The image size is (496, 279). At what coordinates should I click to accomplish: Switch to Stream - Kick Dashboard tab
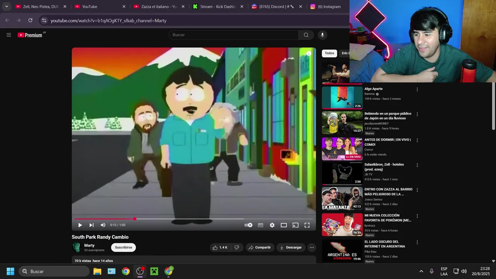click(x=218, y=7)
